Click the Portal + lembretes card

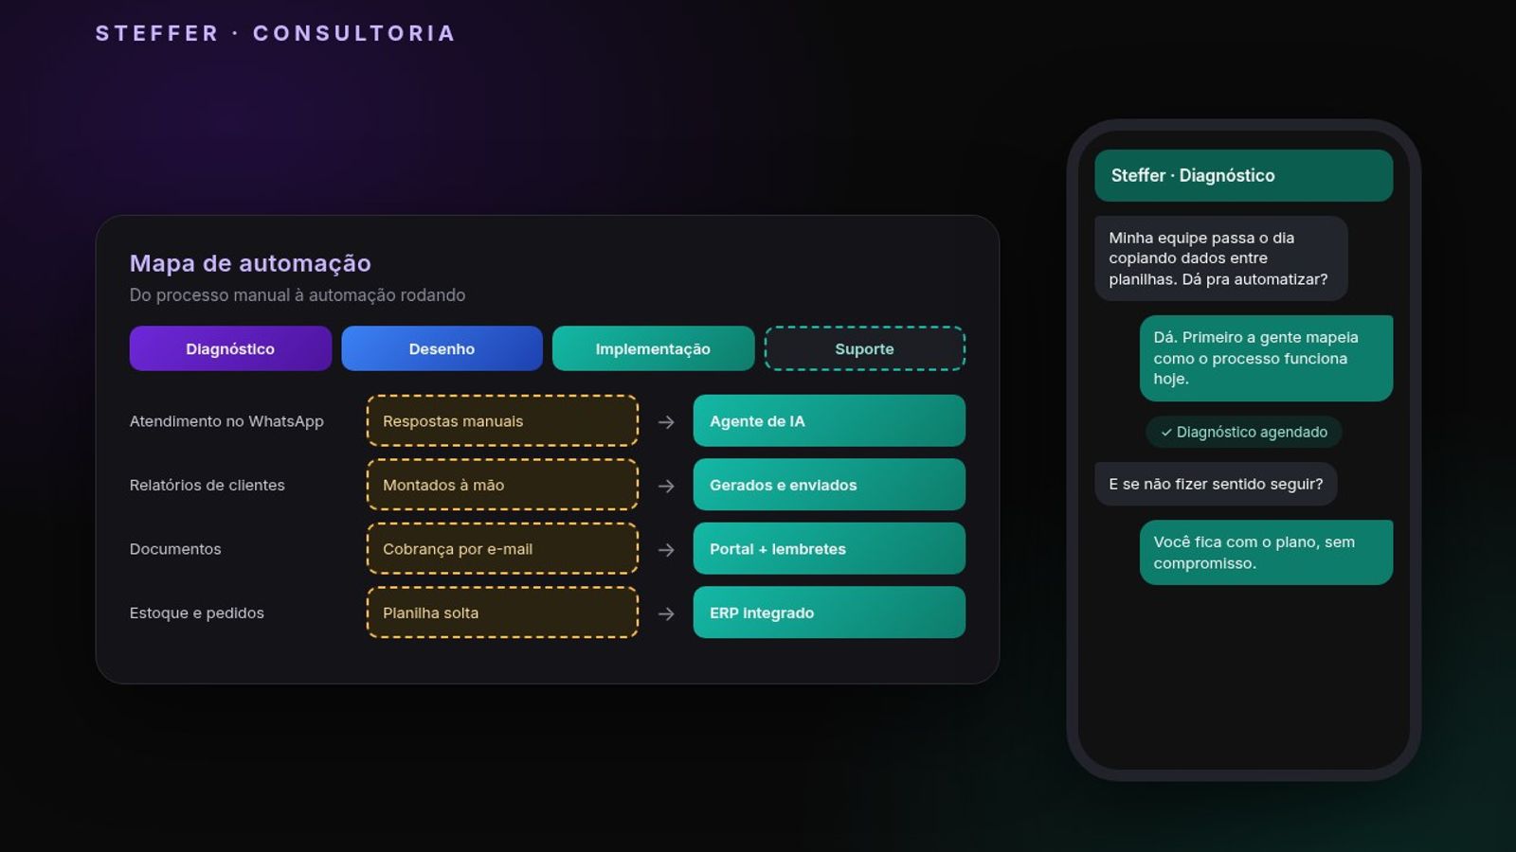pos(829,549)
